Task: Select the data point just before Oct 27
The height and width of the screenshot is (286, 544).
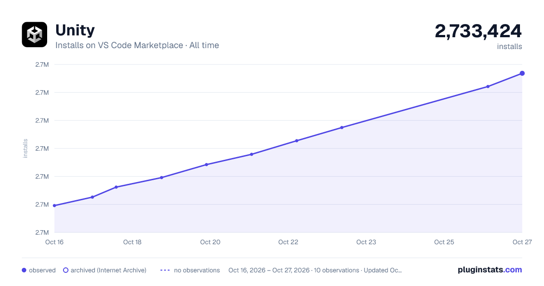Action: click(488, 86)
